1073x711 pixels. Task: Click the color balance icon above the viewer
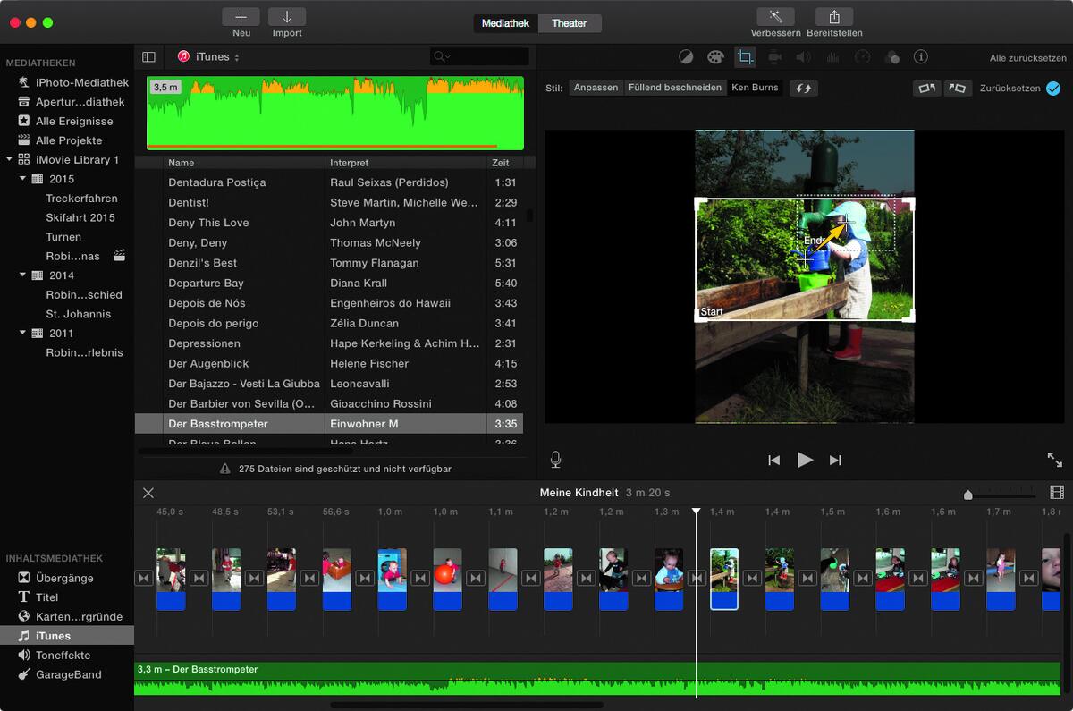(x=687, y=56)
